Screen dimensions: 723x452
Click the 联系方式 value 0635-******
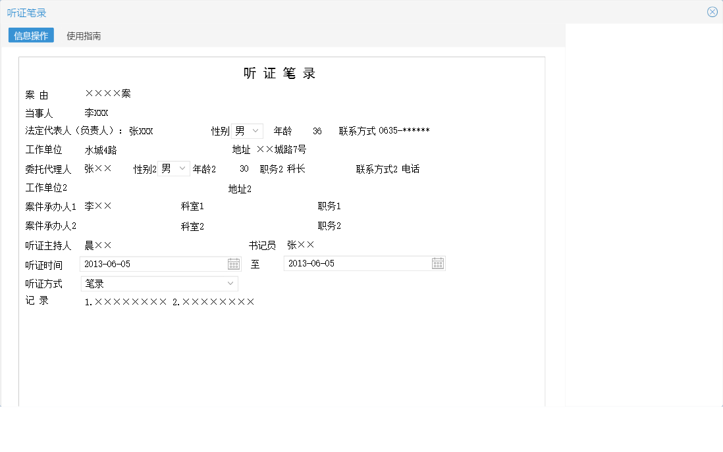(x=404, y=130)
